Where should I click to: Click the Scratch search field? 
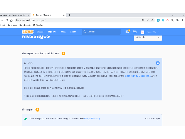click(x=101, y=32)
